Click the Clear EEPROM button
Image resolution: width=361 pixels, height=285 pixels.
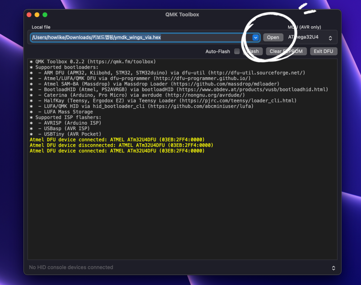286,51
